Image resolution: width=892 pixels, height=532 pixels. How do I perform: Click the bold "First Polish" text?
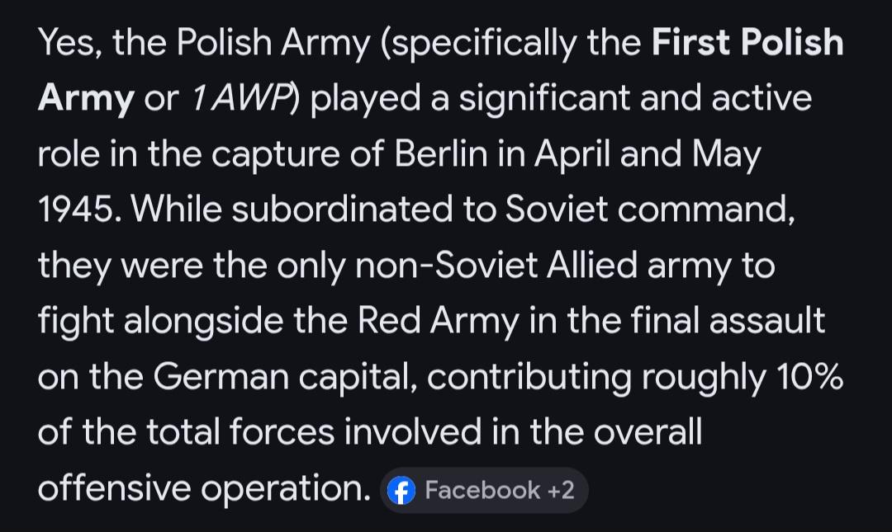pos(747,44)
